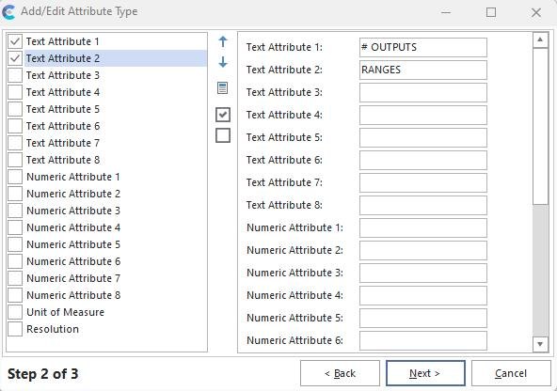Enable Text Attribute 8 checkbox
This screenshot has width=557, height=391.
click(15, 160)
